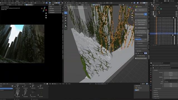Image resolution: width=178 pixels, height=100 pixels.
Task: Select the Annotate pencil tool
Action: click(66, 23)
